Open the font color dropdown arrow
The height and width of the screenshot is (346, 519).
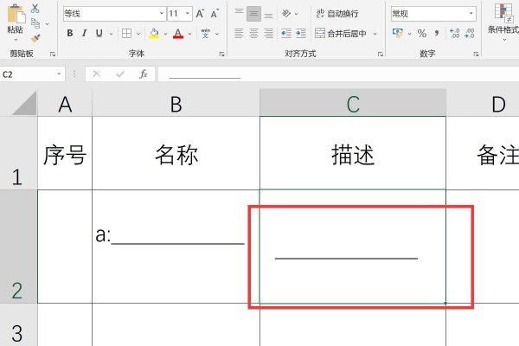click(189, 34)
